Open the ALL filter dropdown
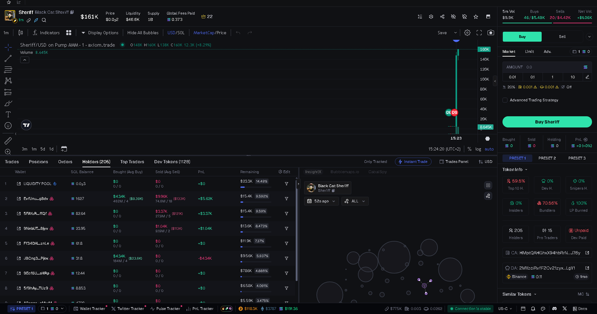Viewport: 597px width, 314px height. [x=355, y=201]
